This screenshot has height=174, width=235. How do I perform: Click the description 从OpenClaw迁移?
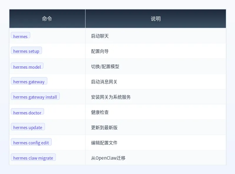(108, 158)
